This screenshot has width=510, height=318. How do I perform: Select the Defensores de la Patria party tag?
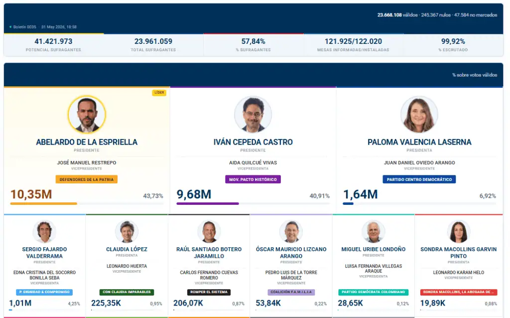point(87,179)
